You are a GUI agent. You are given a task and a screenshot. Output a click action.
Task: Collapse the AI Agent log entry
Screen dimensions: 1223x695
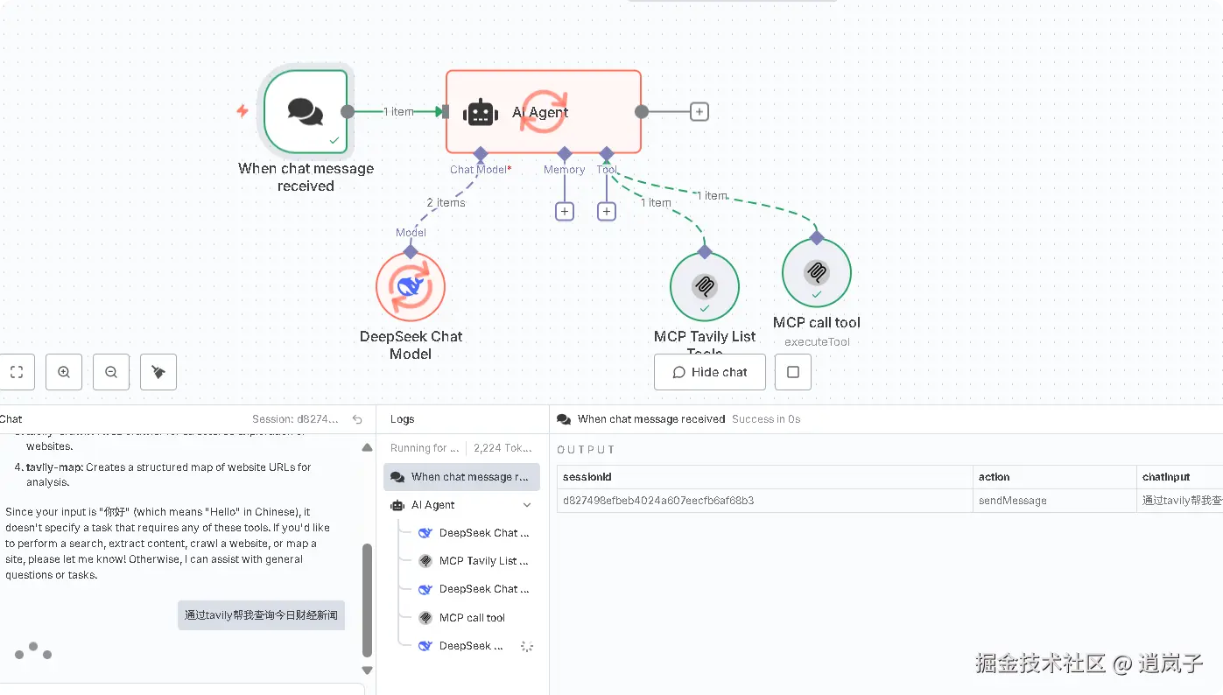point(527,505)
